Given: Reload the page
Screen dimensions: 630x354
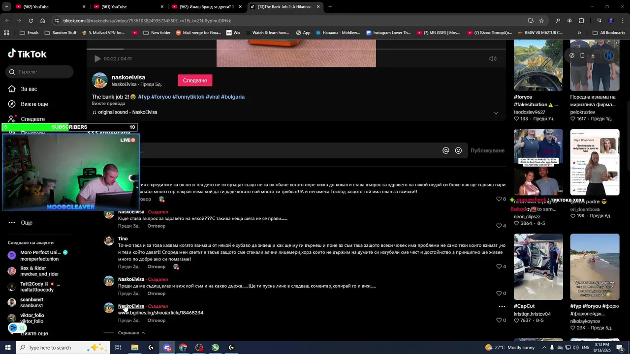Looking at the screenshot, I should 31,21.
